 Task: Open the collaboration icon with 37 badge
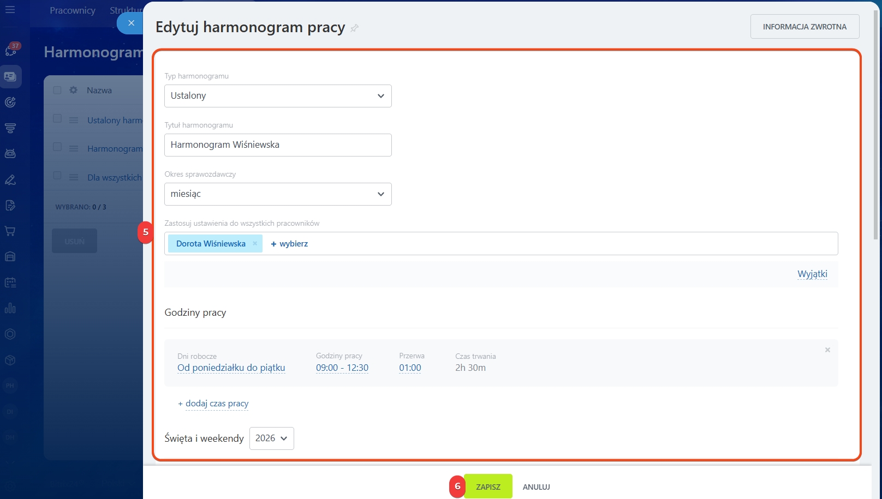(10, 50)
